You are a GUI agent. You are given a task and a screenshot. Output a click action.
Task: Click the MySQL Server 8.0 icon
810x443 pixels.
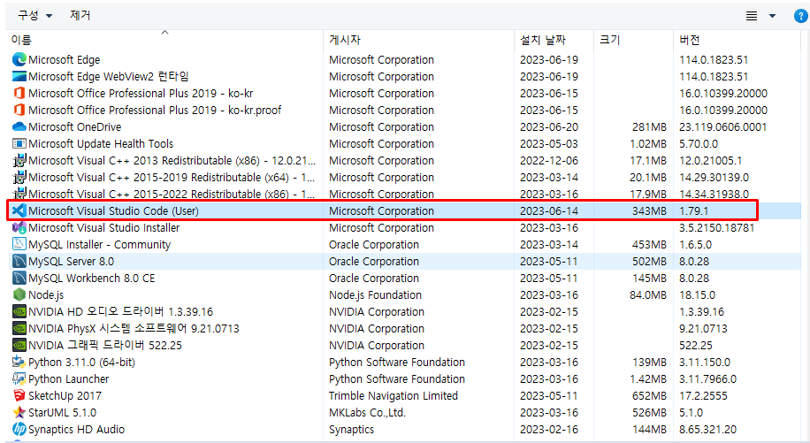[x=19, y=261]
